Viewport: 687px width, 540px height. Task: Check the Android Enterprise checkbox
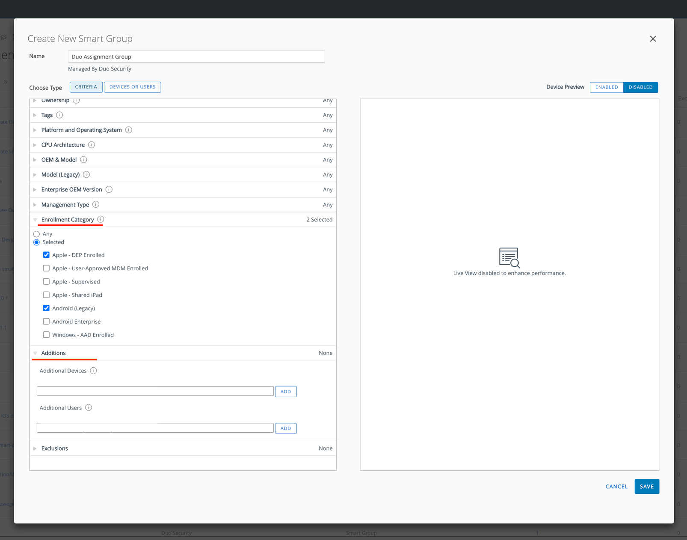pos(46,322)
